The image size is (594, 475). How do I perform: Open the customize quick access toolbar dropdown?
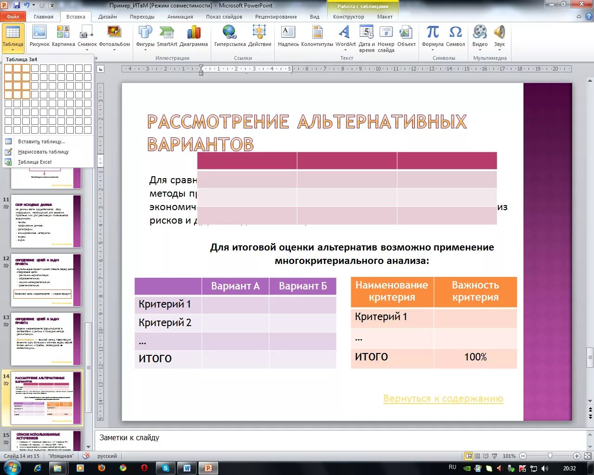[52, 6]
